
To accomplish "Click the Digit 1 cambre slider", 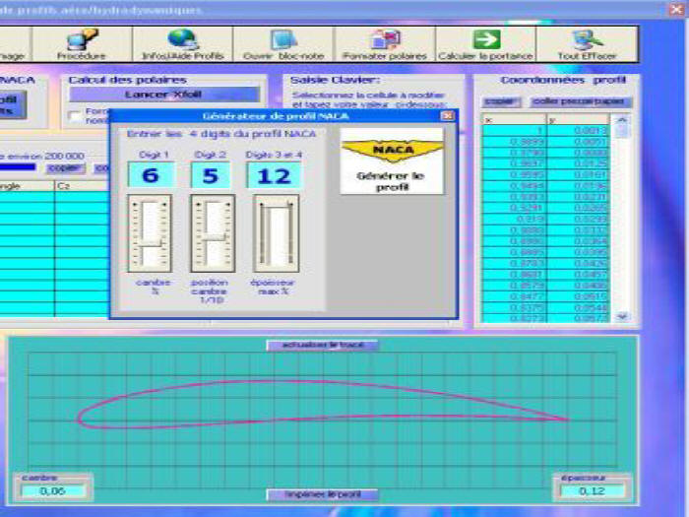I will pyautogui.click(x=149, y=232).
